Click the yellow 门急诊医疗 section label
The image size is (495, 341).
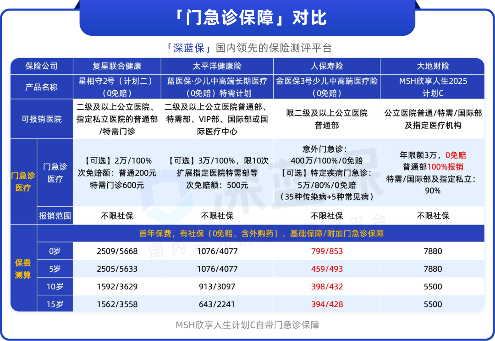click(x=23, y=181)
